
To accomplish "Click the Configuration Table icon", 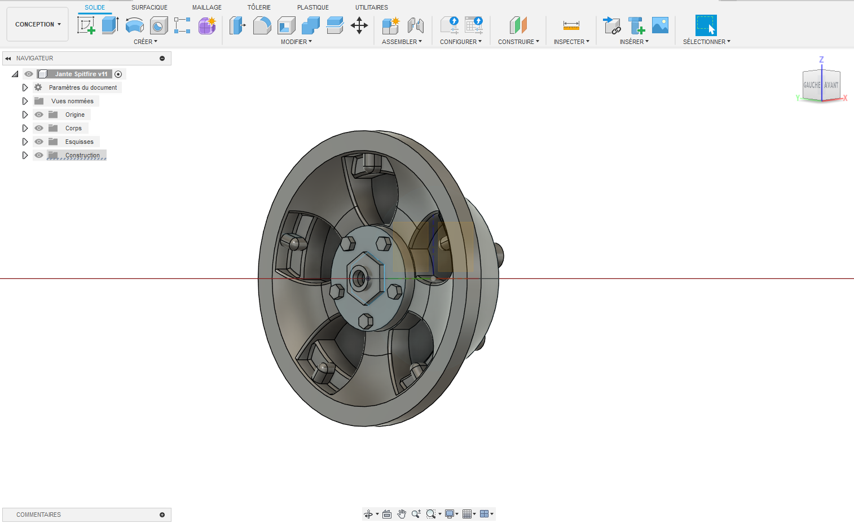I will pyautogui.click(x=474, y=25).
